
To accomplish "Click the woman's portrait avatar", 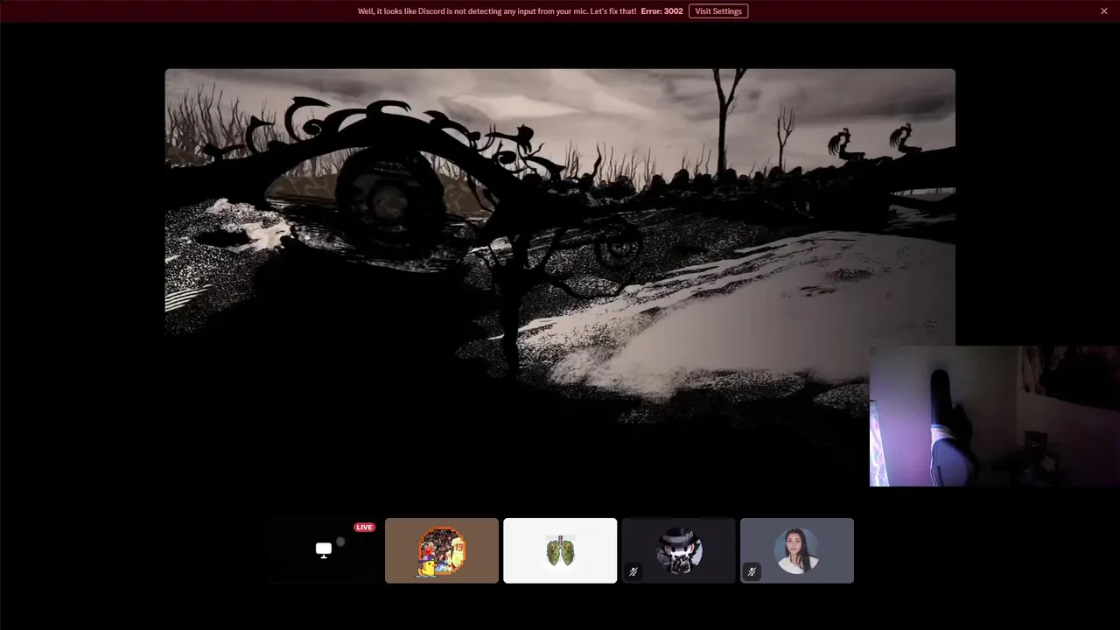I will tap(797, 550).
